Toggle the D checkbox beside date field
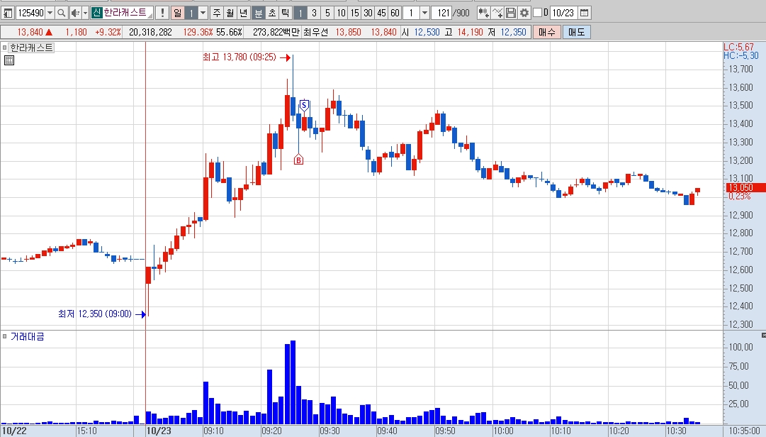The width and height of the screenshot is (766, 437). click(537, 12)
